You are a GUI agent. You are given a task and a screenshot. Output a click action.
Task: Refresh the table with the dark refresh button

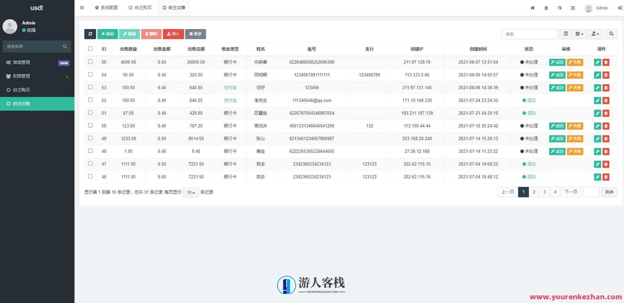point(90,34)
